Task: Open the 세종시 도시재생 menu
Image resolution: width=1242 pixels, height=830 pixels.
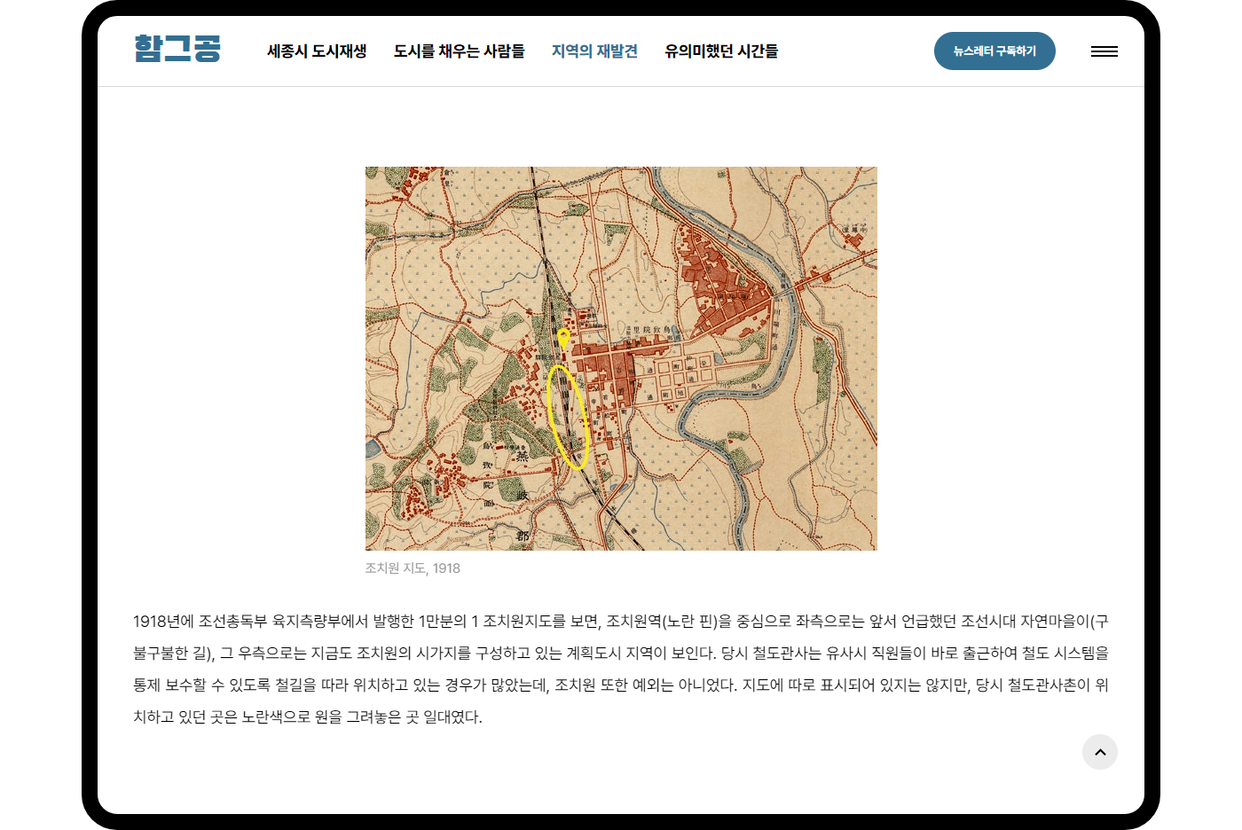Action: [317, 51]
